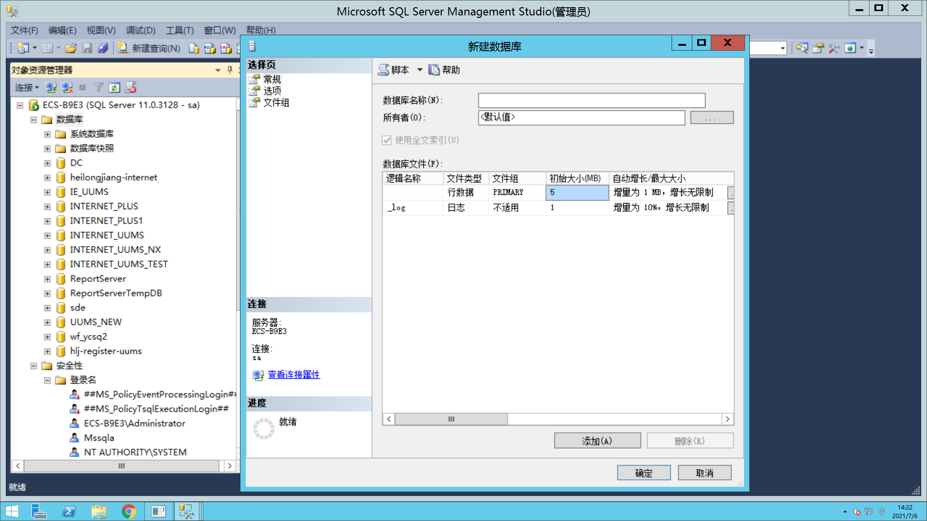Expand the INTERNET_UUMS database node

(47, 235)
